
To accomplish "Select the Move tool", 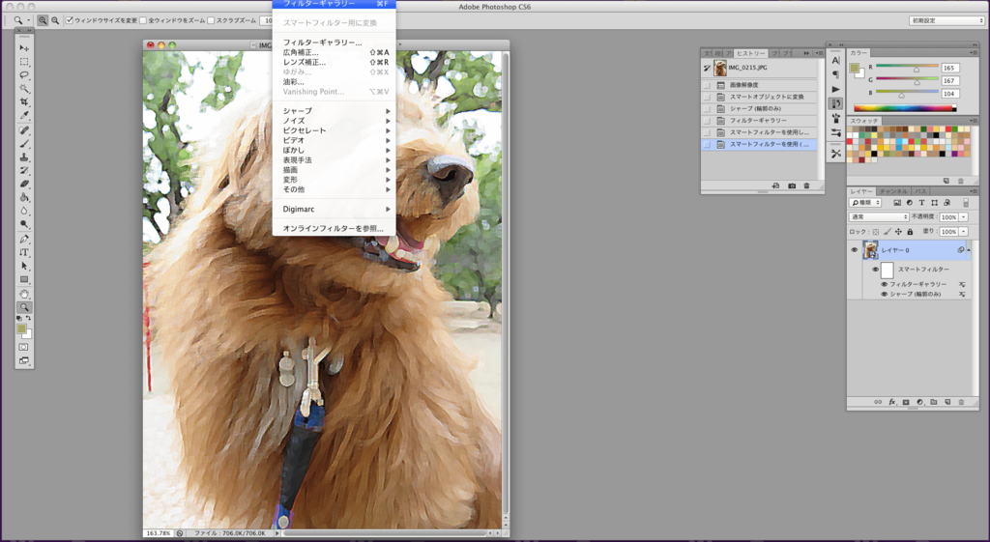I will 24,48.
